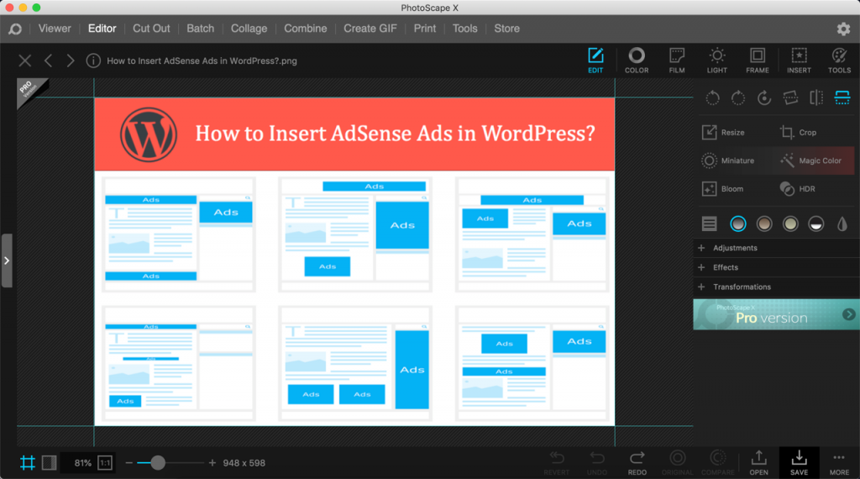Open the Insert objects panel

(799, 60)
